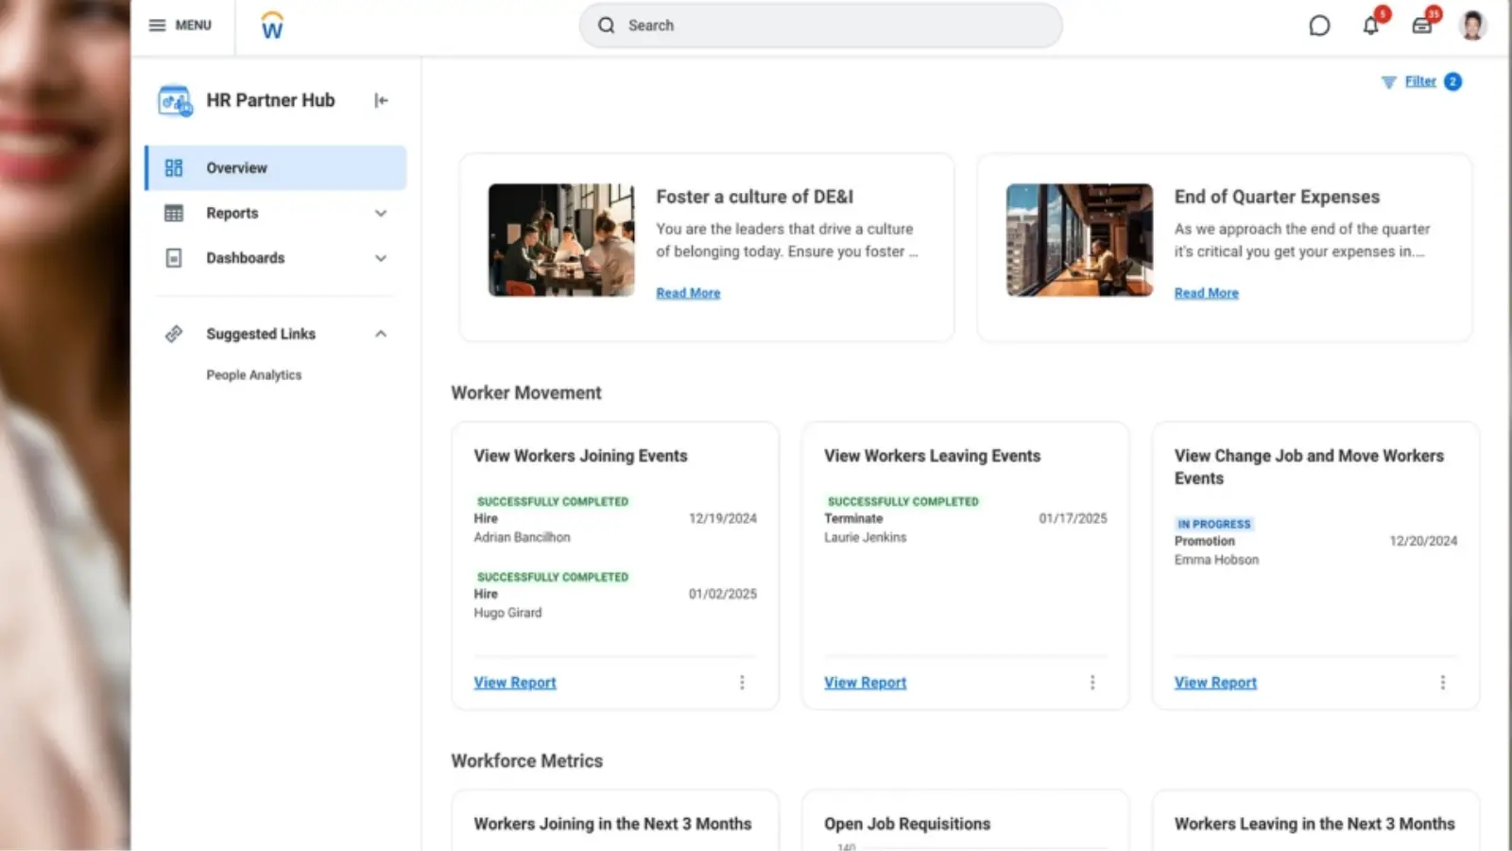Open the inbox tray icon

point(1422,26)
